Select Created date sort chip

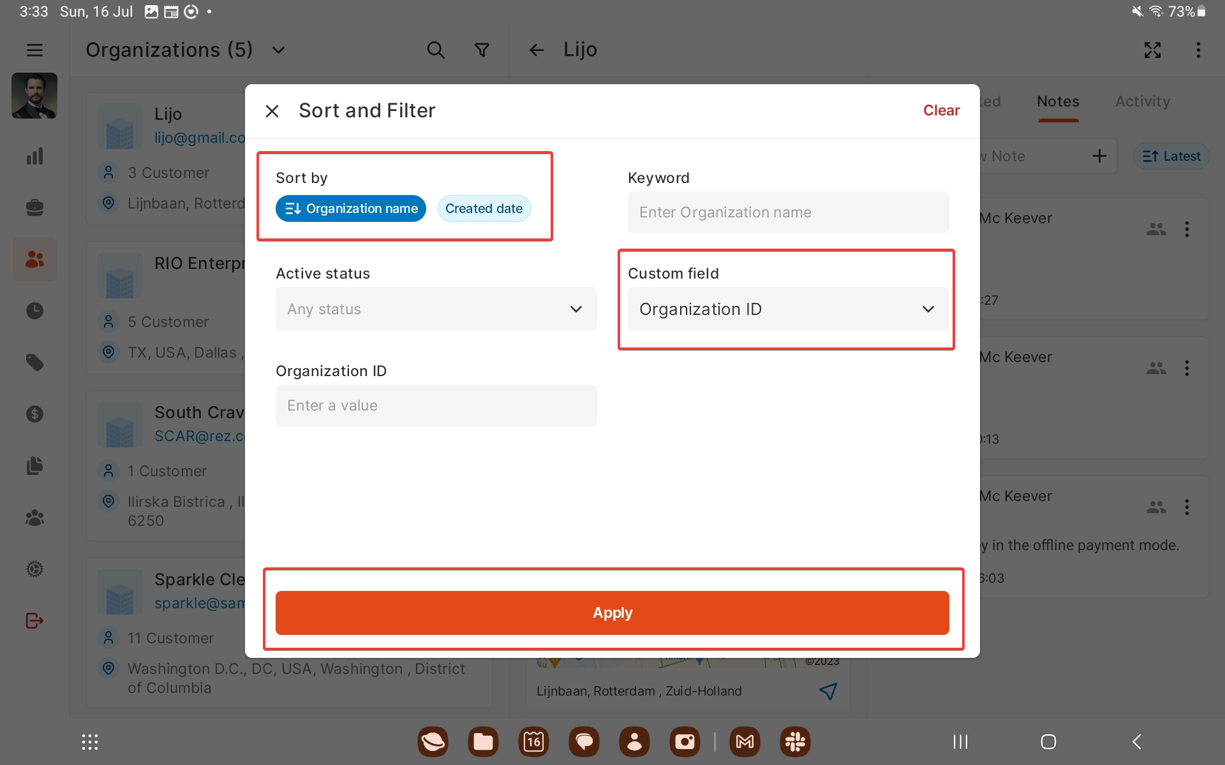[484, 208]
